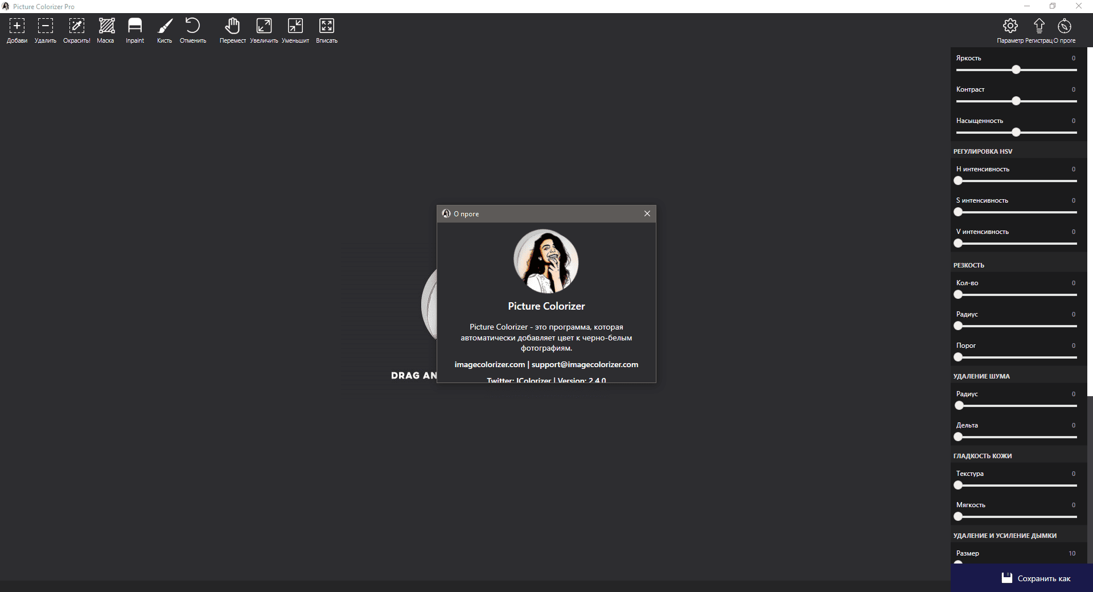Set the S интенсивность slider
This screenshot has height=592, width=1093.
(x=958, y=212)
